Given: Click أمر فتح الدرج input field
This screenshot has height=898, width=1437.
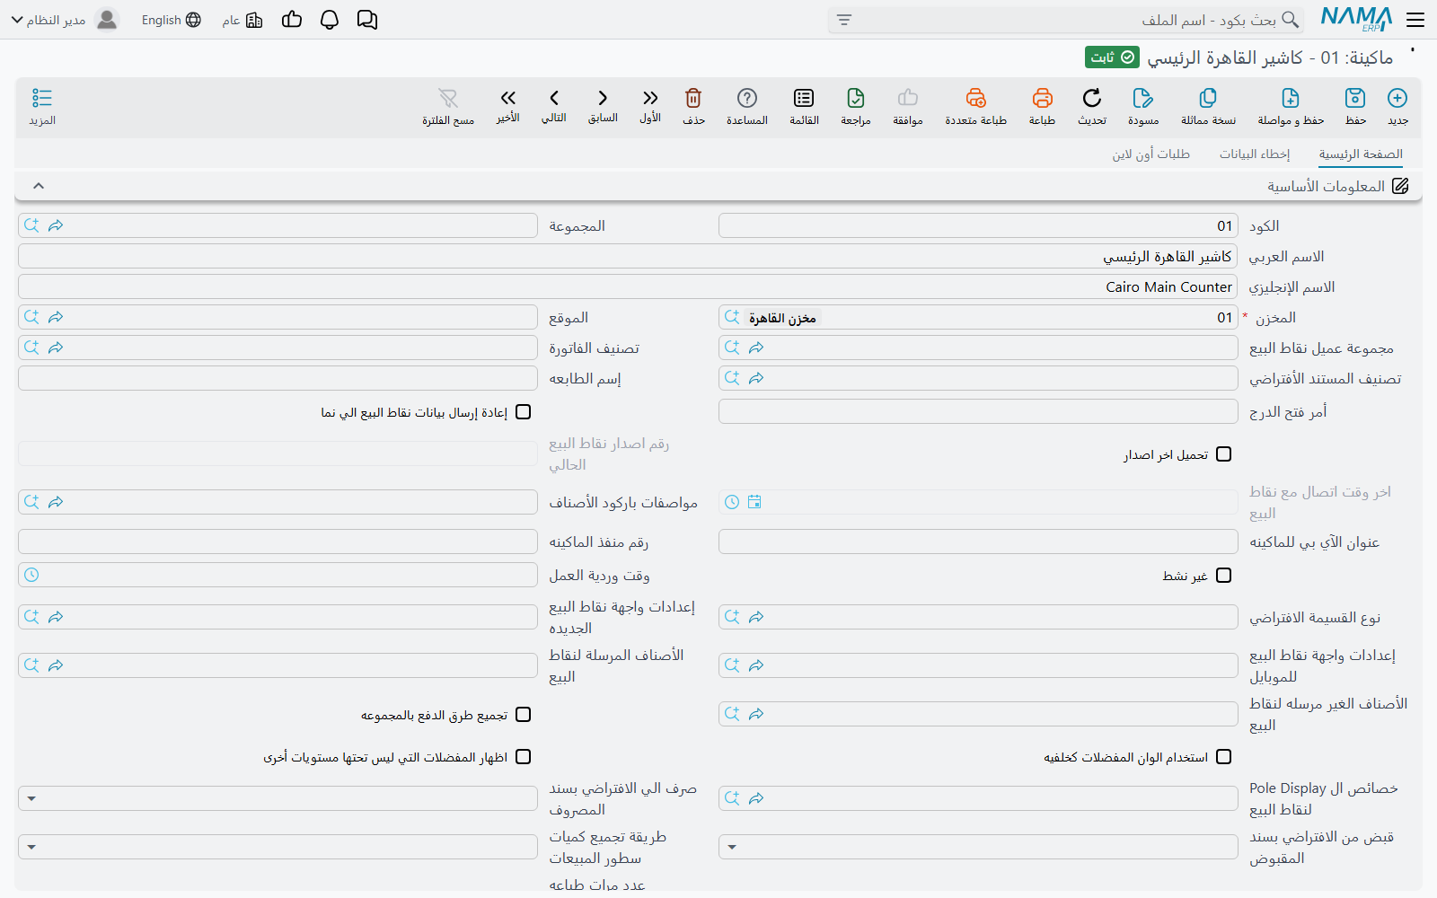Looking at the screenshot, I should click(x=978, y=411).
